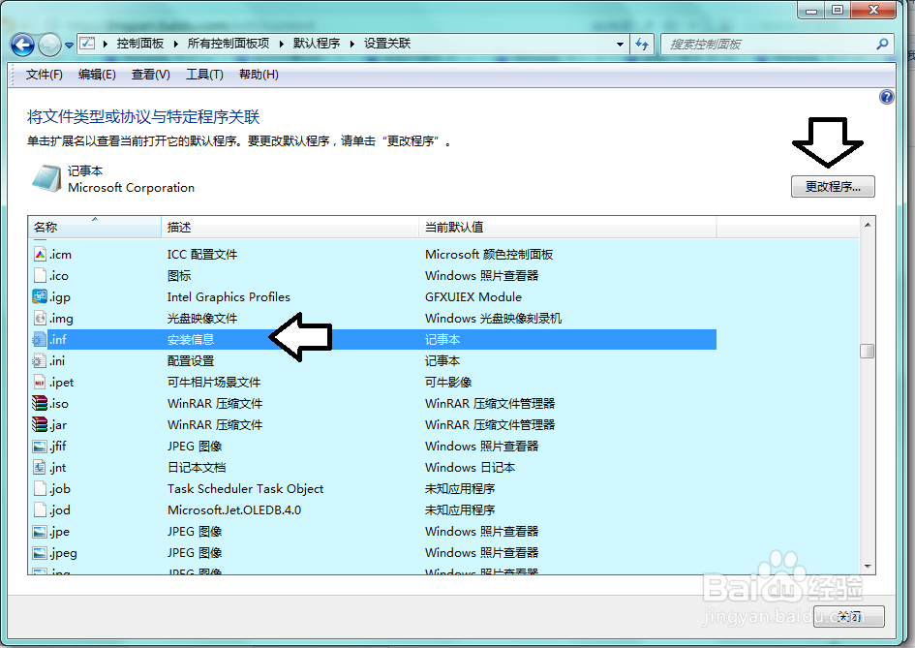
Task: Click the blue help question mark icon
Action: [x=886, y=97]
